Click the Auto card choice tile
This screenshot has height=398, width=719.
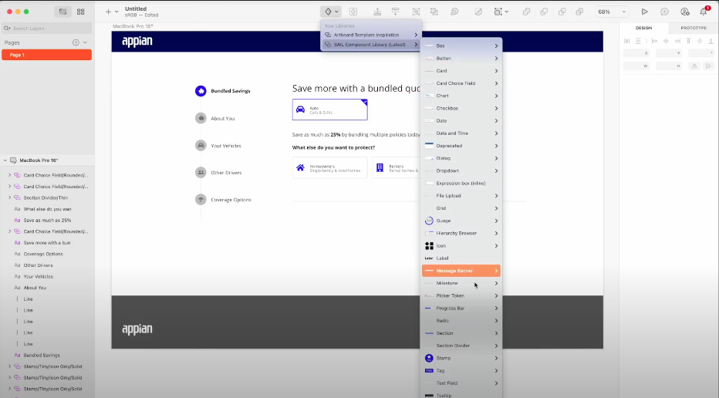tap(329, 110)
